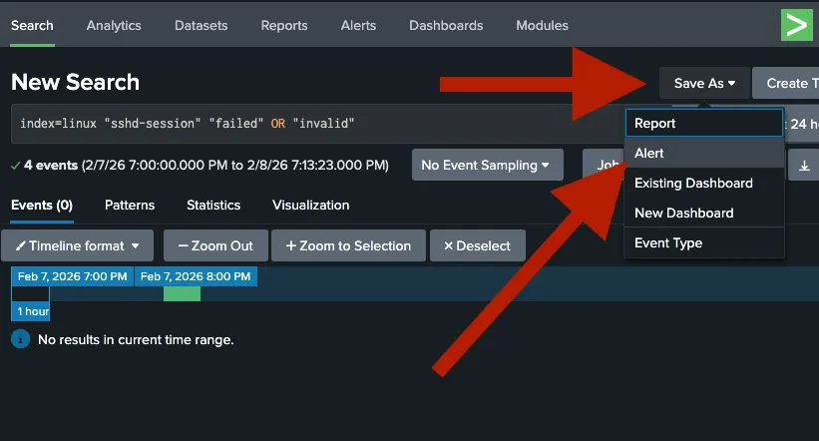Expand the No Event Sampling dropdown
819x441 pixels.
click(487, 166)
